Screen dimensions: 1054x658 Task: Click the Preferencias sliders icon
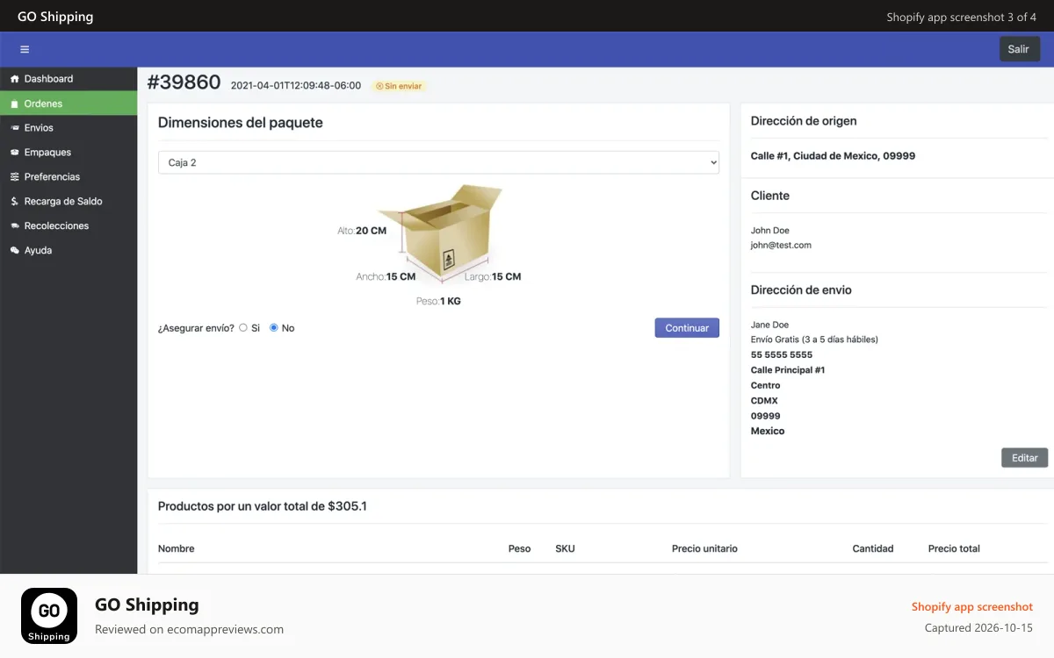click(x=14, y=177)
